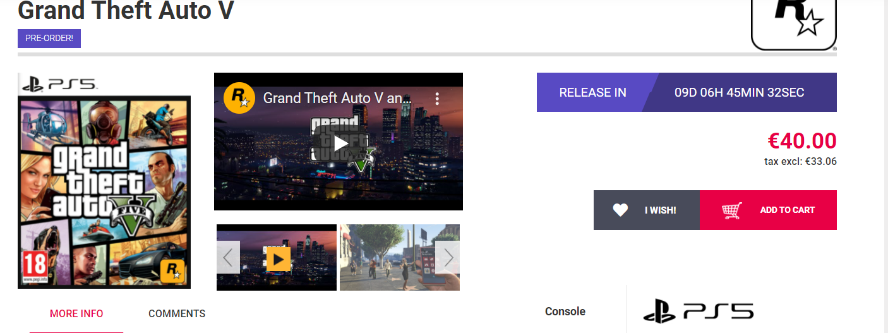Switch to the MORE INFO tab
This screenshot has height=333, width=888.
coord(76,313)
